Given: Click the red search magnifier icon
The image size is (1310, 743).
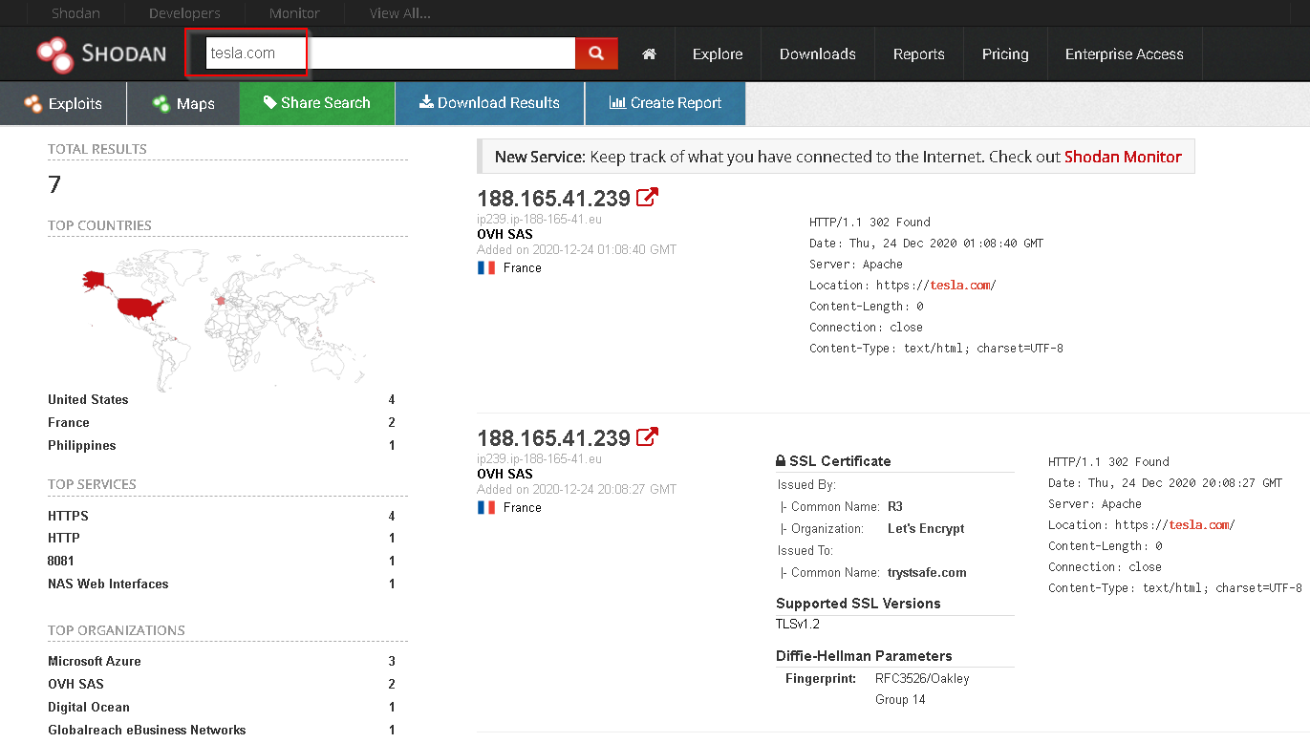Looking at the screenshot, I should (595, 53).
